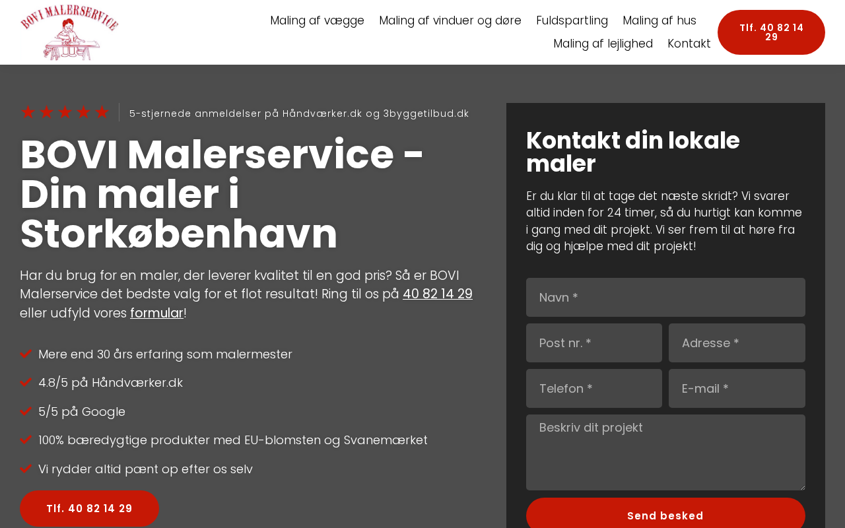Click the text about EU-blomsten og Svanemærket
This screenshot has width=845, height=528.
[x=233, y=440]
